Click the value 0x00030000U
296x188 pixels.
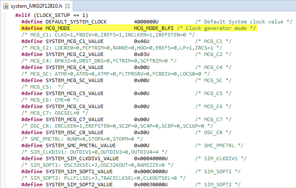[151, 185]
